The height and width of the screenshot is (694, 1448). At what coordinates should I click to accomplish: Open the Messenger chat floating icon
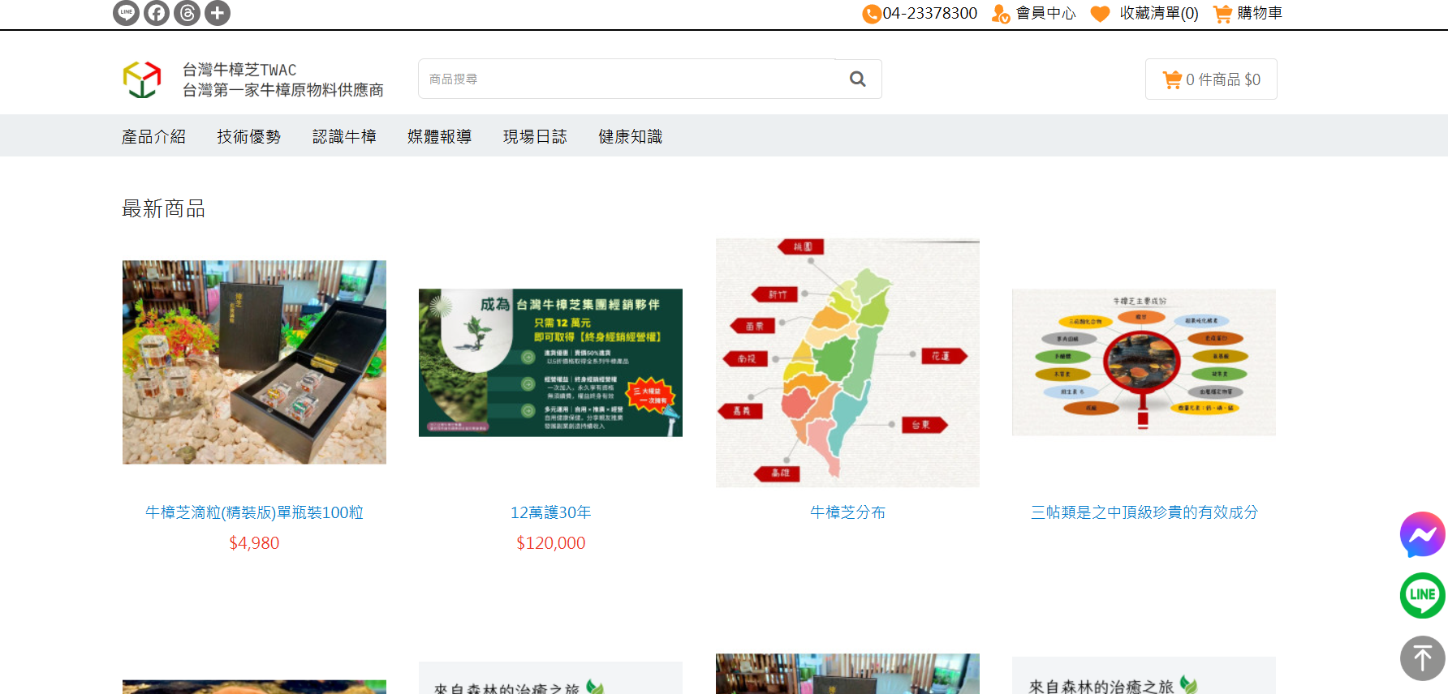click(x=1422, y=534)
